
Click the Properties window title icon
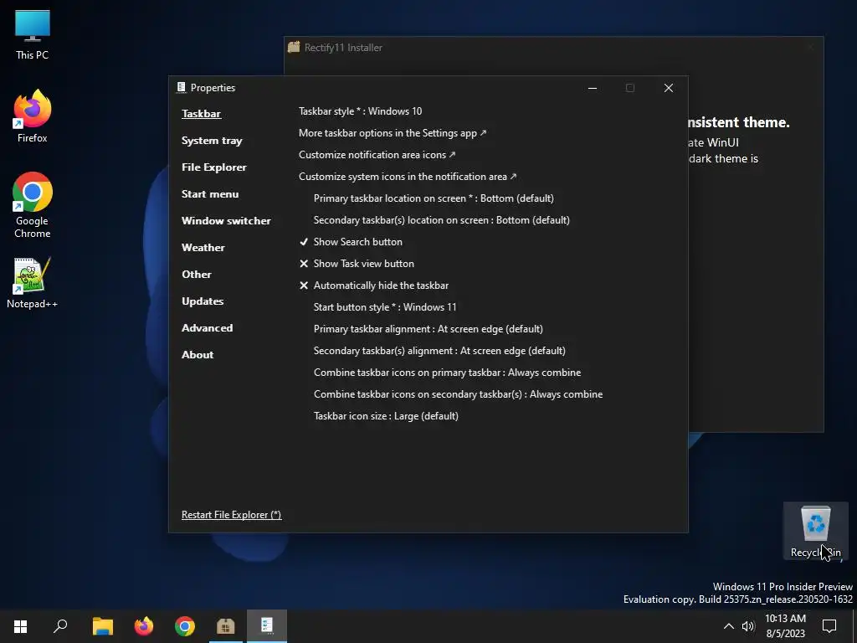coord(181,87)
